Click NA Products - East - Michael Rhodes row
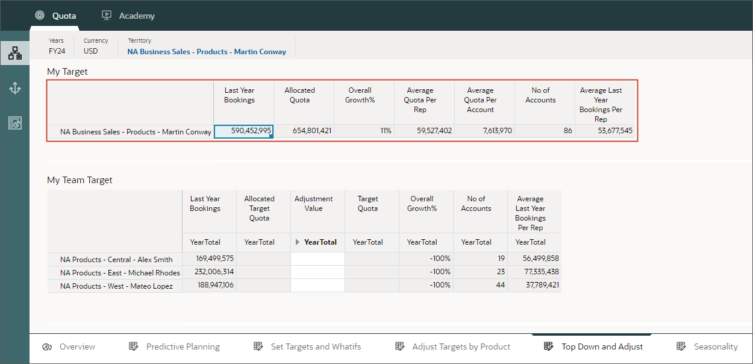The width and height of the screenshot is (753, 364). coord(115,272)
